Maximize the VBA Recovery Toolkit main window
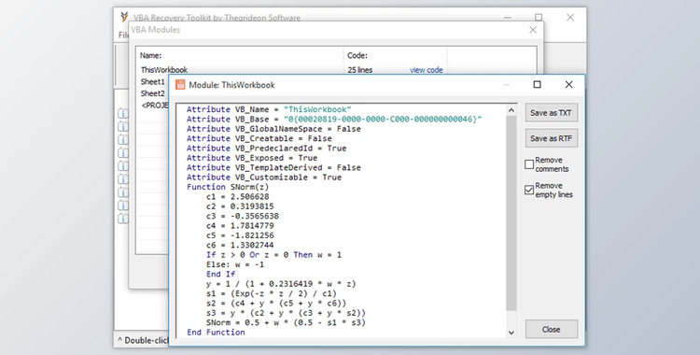700x355 pixels. point(539,18)
